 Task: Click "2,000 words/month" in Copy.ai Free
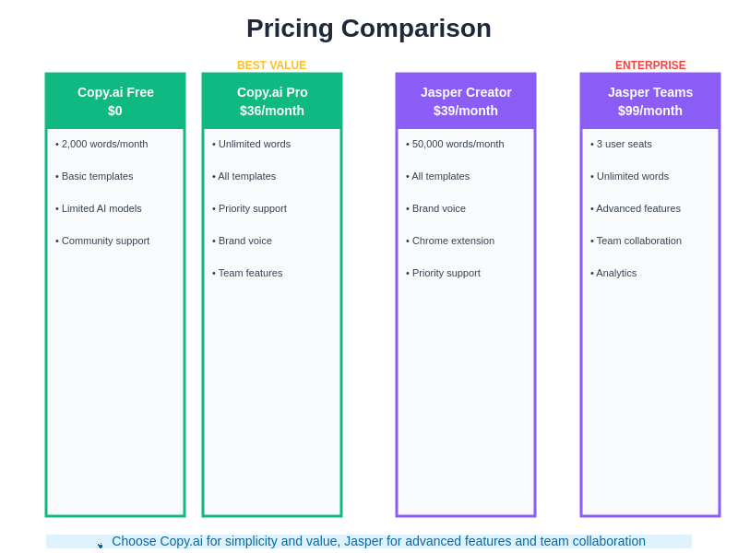[104, 144]
